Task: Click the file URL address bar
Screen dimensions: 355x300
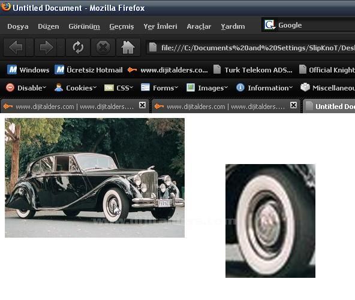Action: click(x=251, y=48)
